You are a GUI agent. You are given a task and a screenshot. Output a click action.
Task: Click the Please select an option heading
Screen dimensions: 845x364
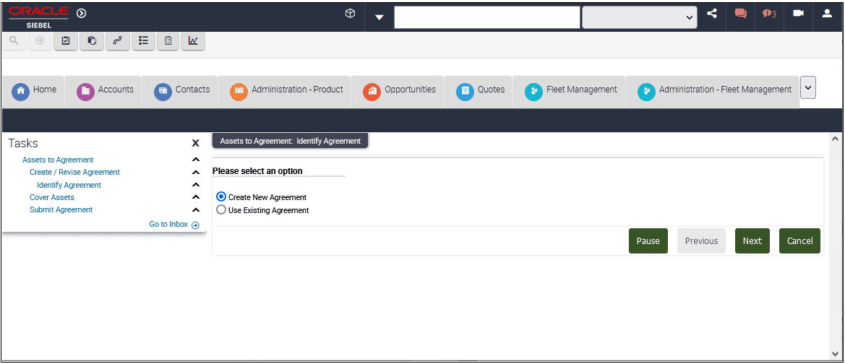click(x=257, y=171)
